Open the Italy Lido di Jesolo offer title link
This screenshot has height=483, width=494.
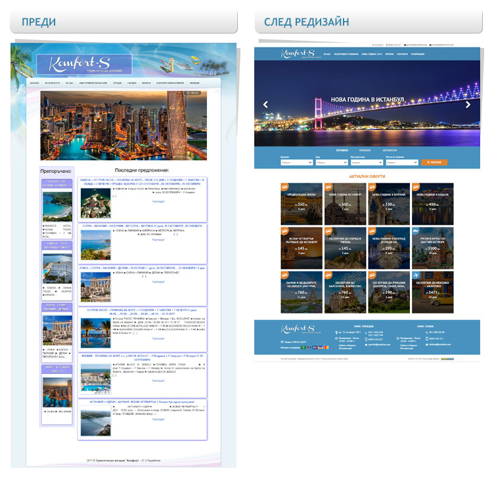pyautogui.click(x=142, y=357)
